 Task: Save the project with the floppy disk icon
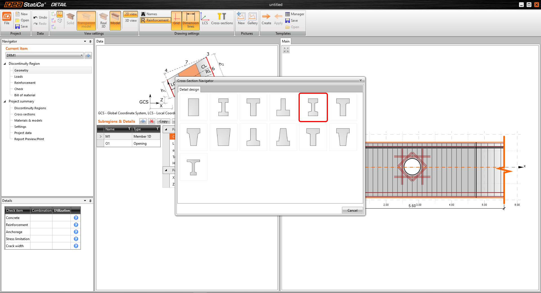tap(21, 26)
